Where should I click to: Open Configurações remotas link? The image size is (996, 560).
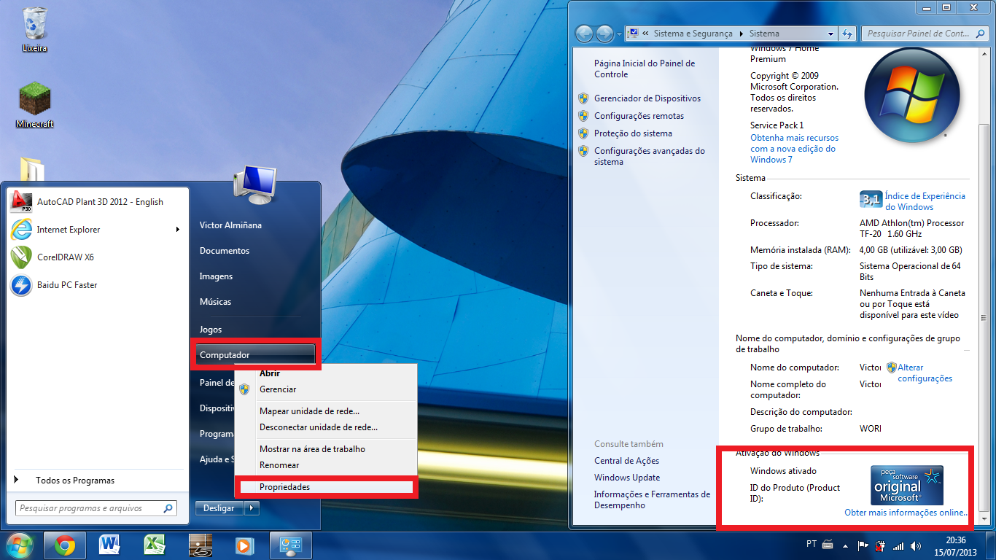click(x=639, y=116)
